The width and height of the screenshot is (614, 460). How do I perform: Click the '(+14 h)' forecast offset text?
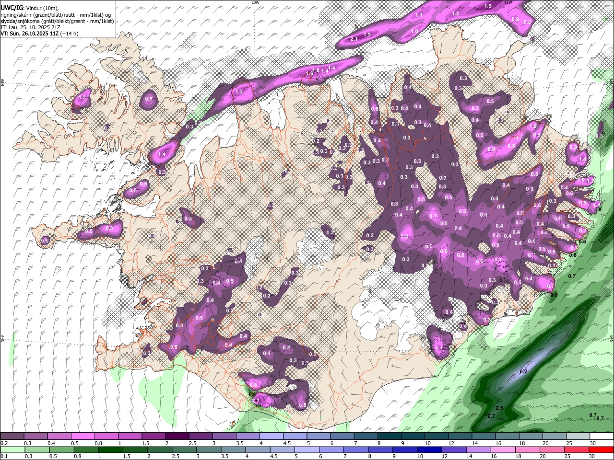(x=70, y=34)
